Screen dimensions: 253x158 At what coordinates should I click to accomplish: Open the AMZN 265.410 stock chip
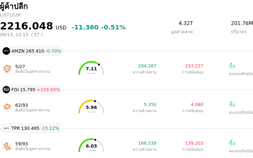(32, 51)
